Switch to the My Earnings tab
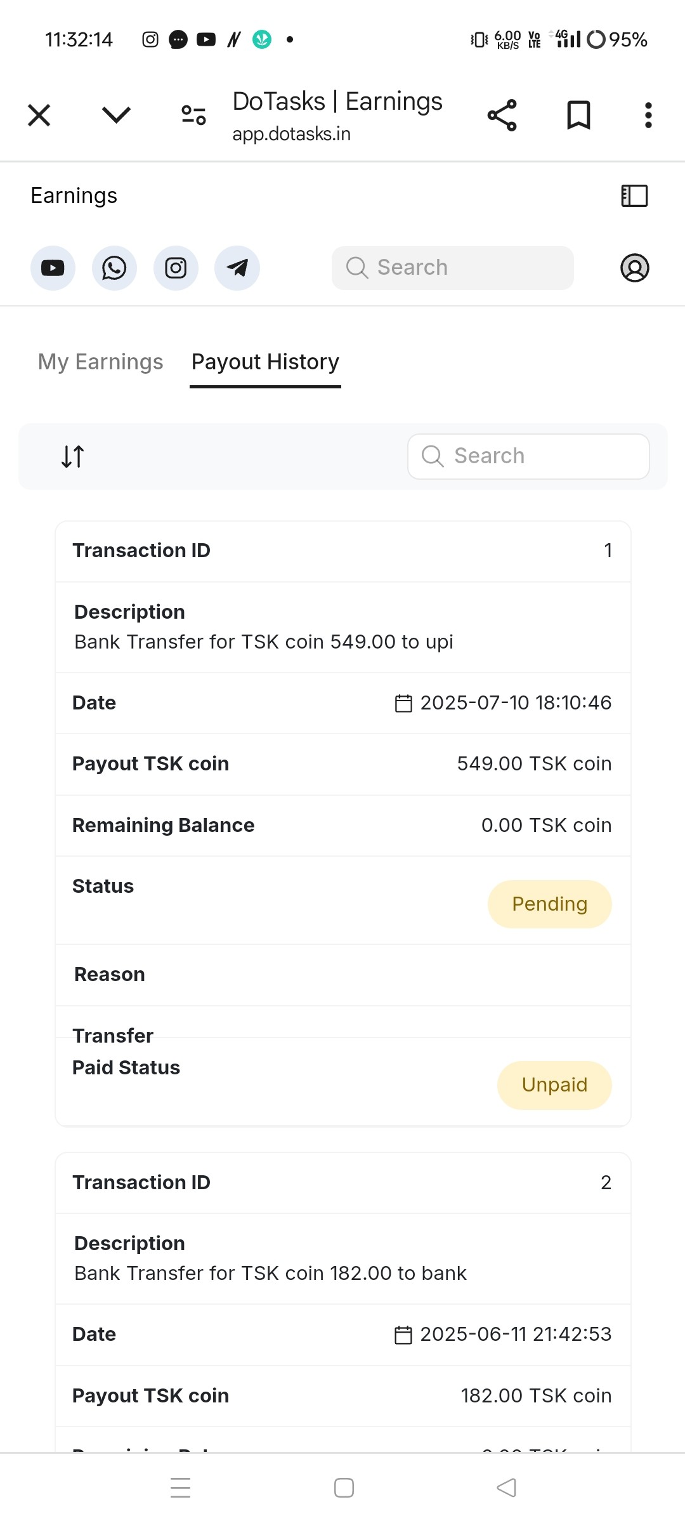This screenshot has width=685, height=1523. click(101, 362)
